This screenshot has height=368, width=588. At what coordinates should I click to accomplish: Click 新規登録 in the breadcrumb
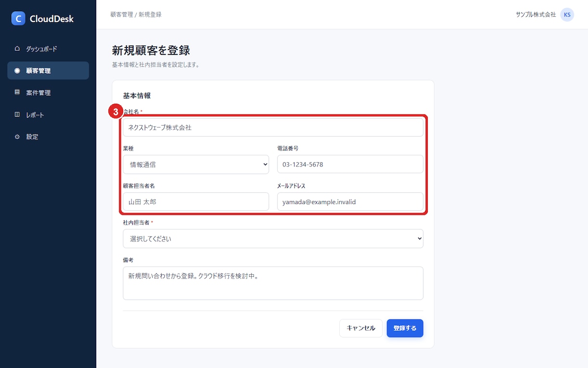point(150,15)
